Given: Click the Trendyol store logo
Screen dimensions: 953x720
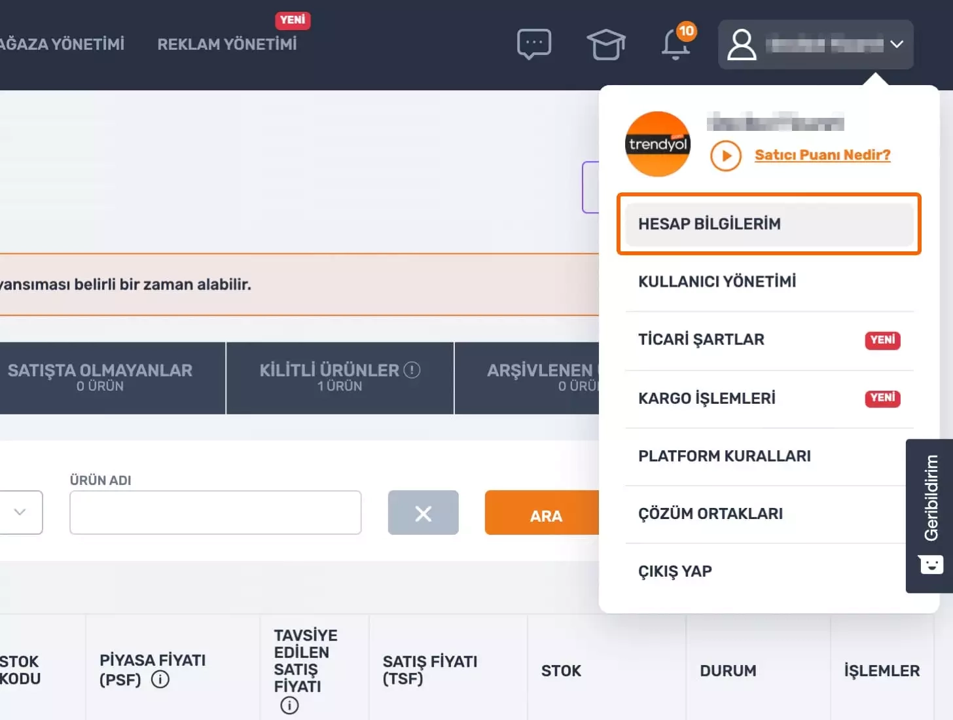Looking at the screenshot, I should tap(658, 144).
